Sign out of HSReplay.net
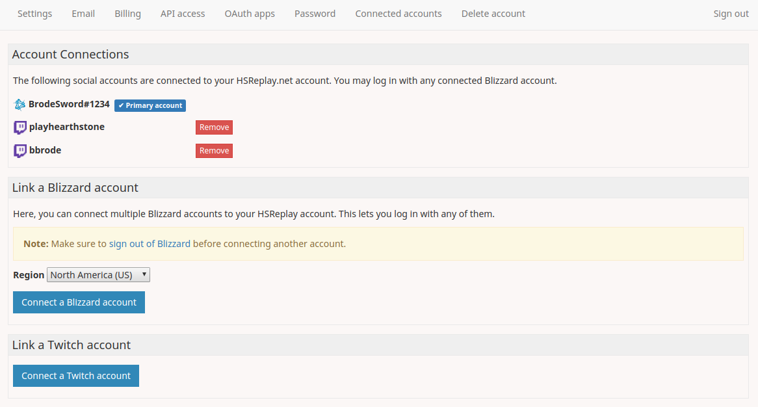This screenshot has width=758, height=407. (x=731, y=14)
